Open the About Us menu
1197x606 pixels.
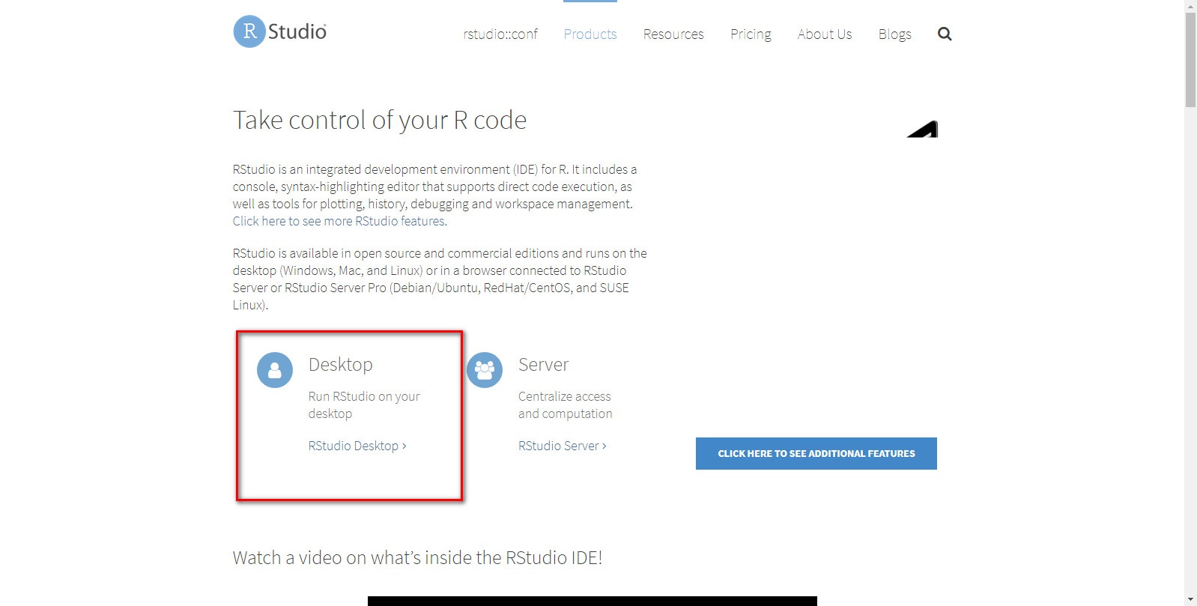pos(825,34)
